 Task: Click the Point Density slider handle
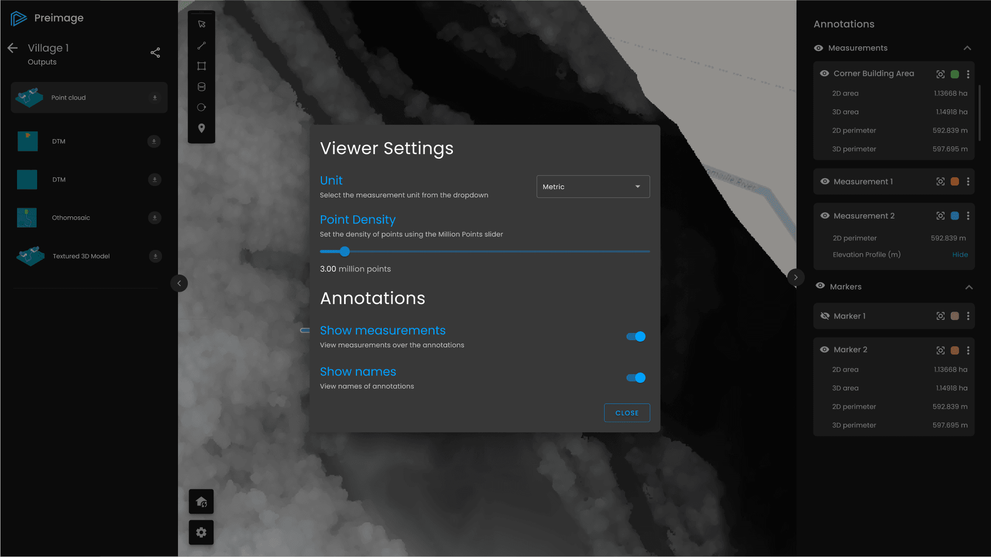345,251
